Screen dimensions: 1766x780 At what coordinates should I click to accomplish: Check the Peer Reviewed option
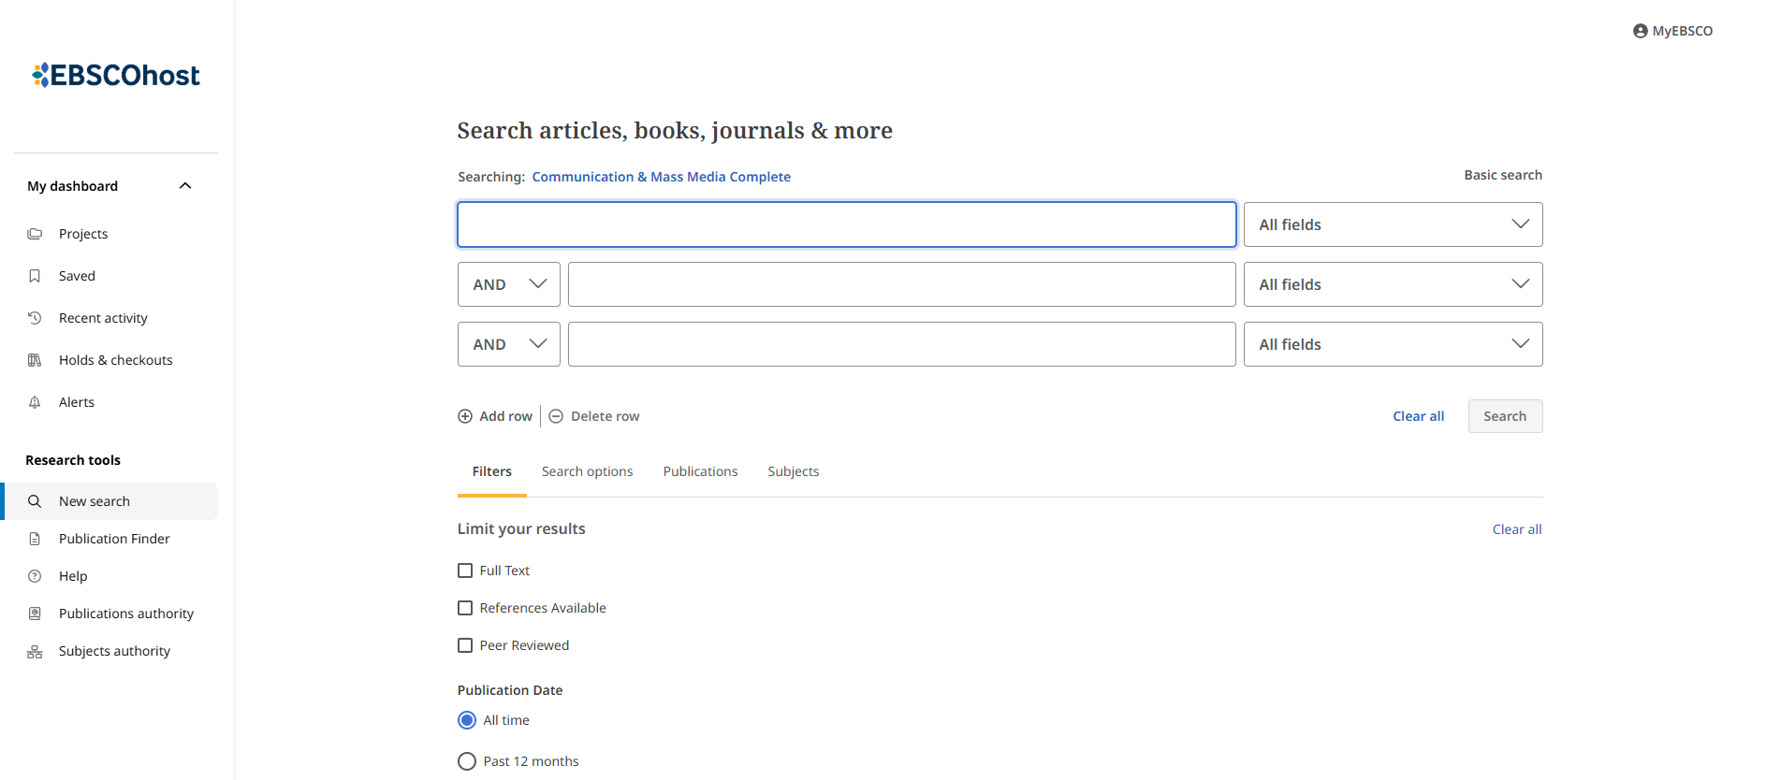pos(465,645)
